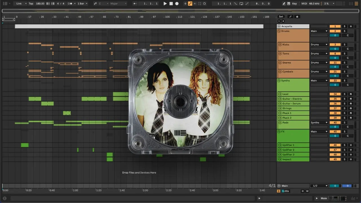Fold the Synths group track
361x203 pixels.
click(279, 81)
